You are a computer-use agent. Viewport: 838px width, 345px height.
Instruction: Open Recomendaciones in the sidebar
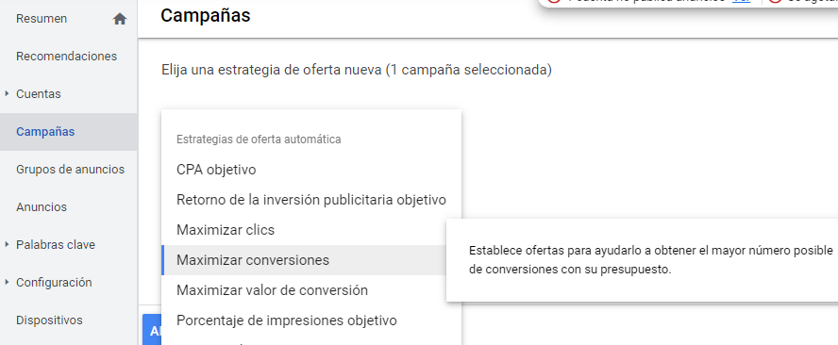pos(66,56)
